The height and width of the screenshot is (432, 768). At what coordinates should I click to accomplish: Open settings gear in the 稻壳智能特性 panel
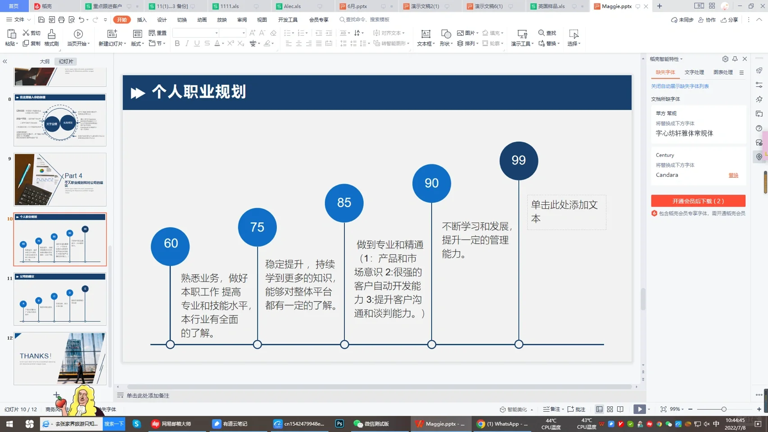[x=725, y=59]
